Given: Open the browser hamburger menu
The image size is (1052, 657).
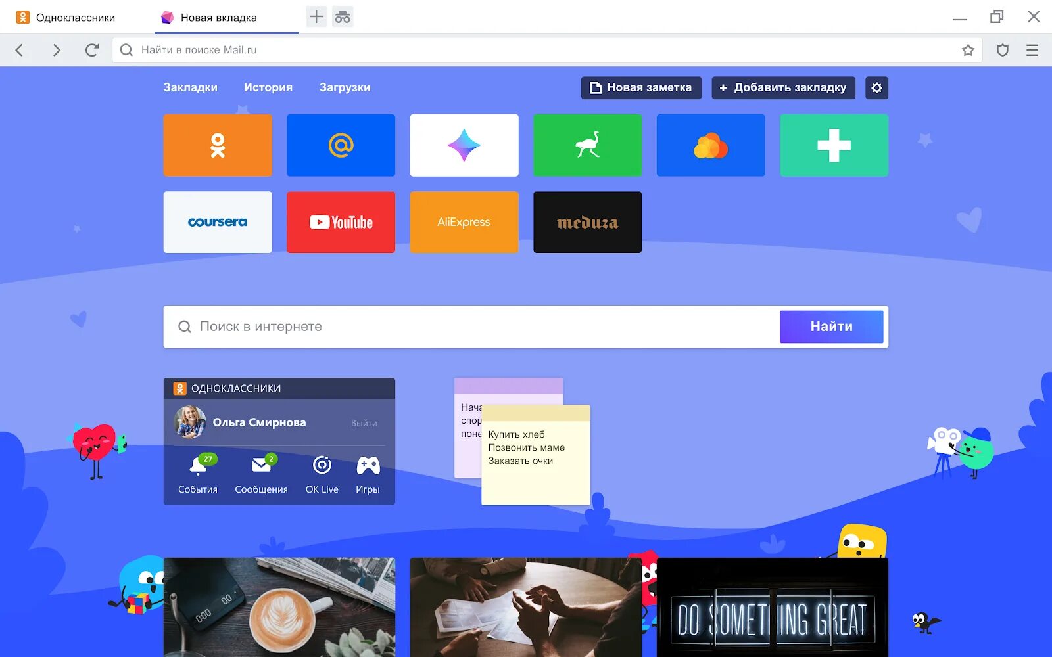Looking at the screenshot, I should (x=1032, y=50).
